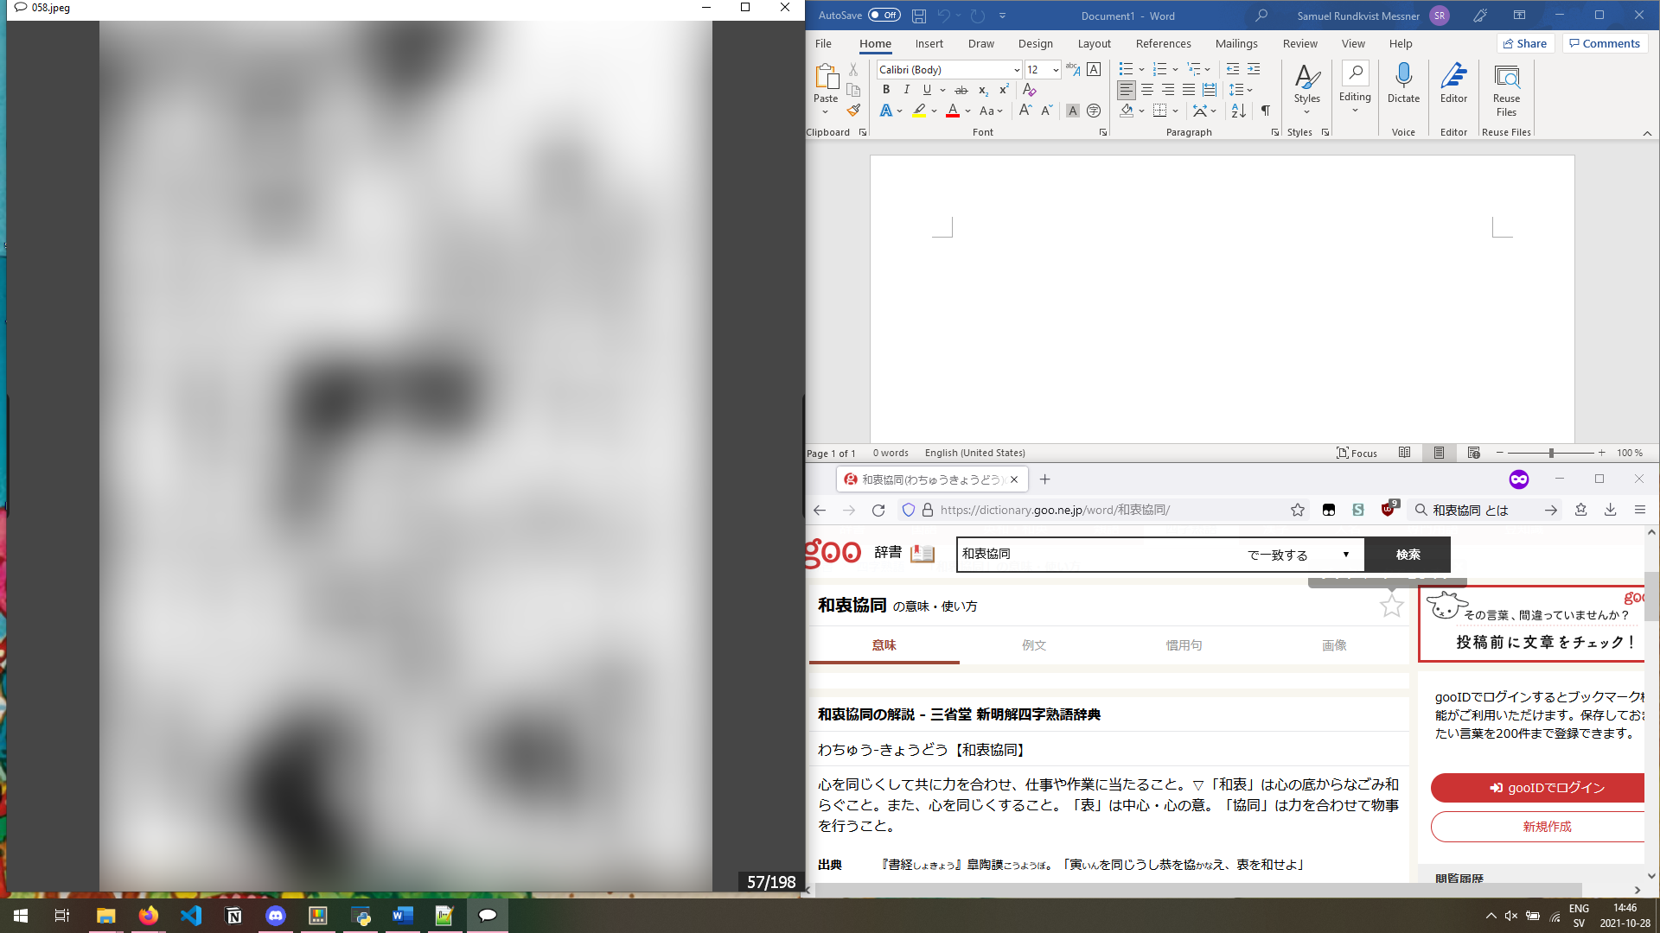Open Firefox from the taskbar
Image resolution: width=1660 pixels, height=933 pixels.
coord(148,915)
